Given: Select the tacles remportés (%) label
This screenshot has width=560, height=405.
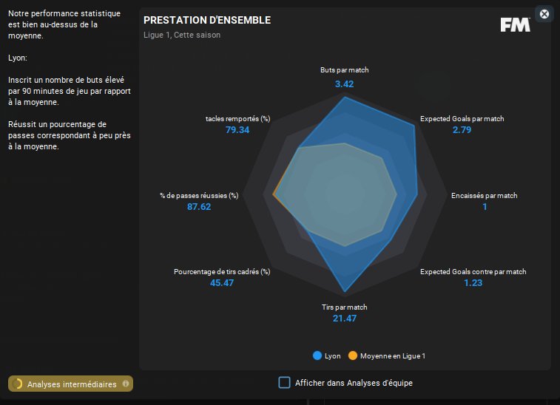Looking at the screenshot, I should pos(237,119).
